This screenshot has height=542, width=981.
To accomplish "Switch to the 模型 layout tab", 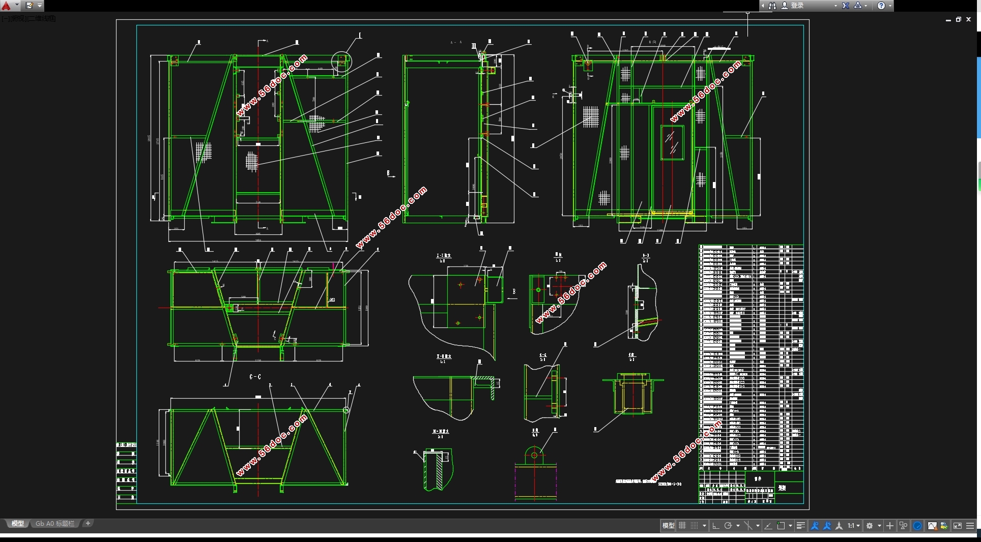I will 18,523.
